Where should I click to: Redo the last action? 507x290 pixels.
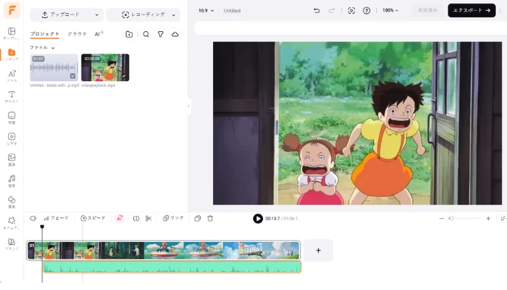(332, 11)
